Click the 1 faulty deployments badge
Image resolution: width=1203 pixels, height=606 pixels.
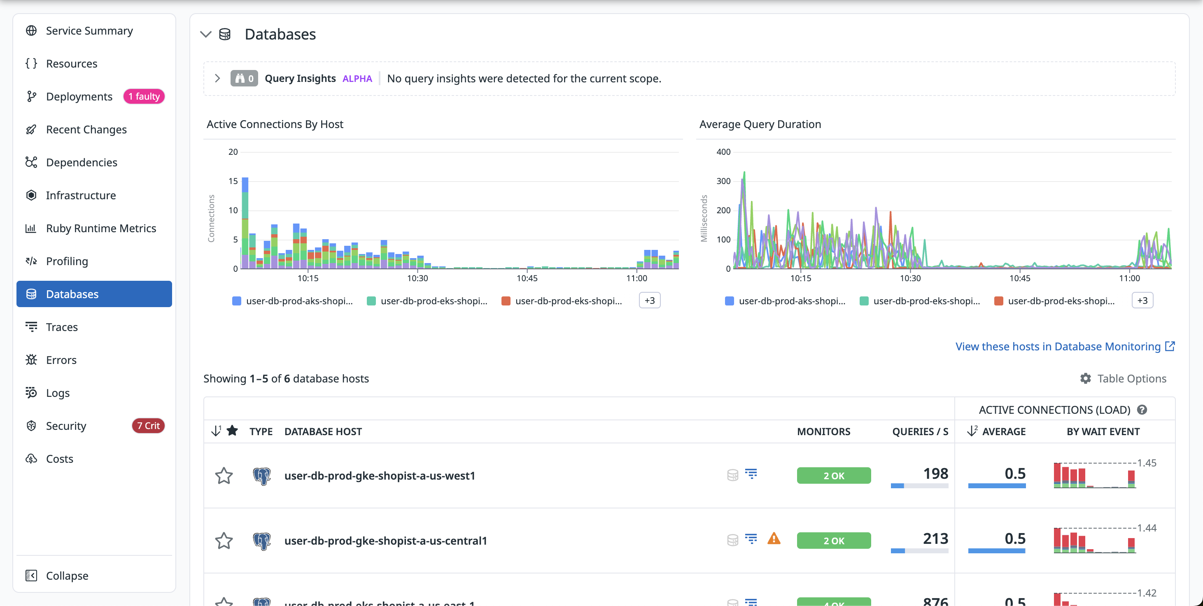pos(144,97)
